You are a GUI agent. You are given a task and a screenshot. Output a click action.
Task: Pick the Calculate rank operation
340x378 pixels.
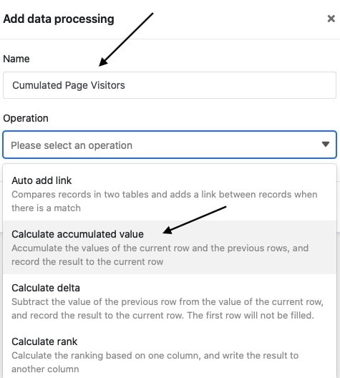click(x=170, y=354)
